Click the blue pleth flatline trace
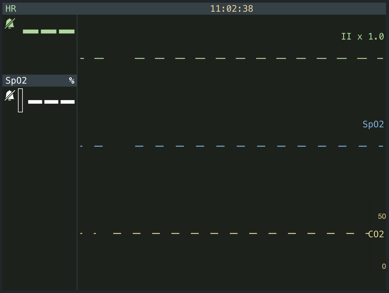 pyautogui.click(x=220, y=146)
